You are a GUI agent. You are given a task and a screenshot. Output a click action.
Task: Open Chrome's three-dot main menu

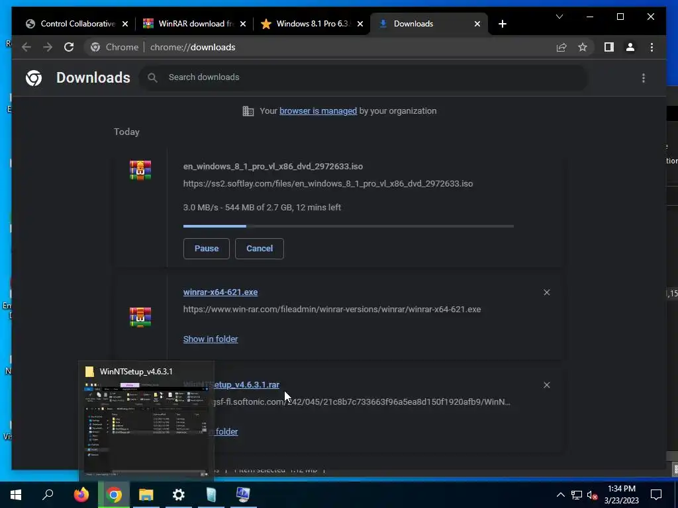point(652,47)
